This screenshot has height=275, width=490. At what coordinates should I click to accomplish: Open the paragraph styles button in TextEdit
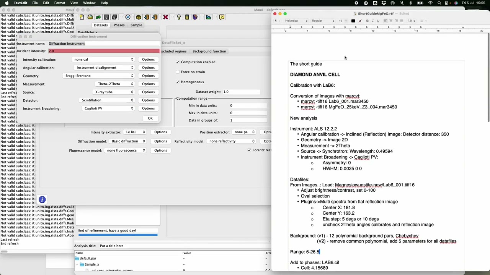click(277, 21)
